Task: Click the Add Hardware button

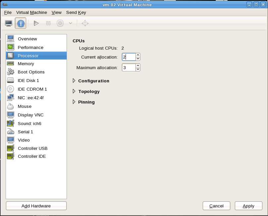Action: point(36,206)
